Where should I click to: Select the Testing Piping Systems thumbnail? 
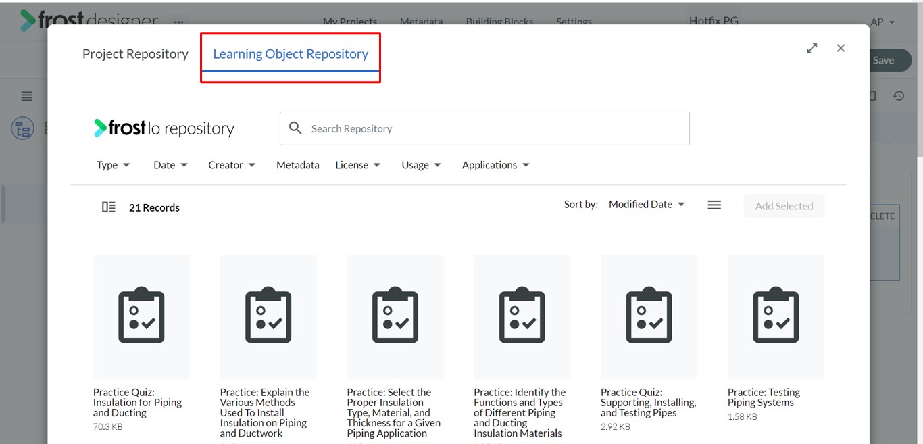pyautogui.click(x=776, y=316)
